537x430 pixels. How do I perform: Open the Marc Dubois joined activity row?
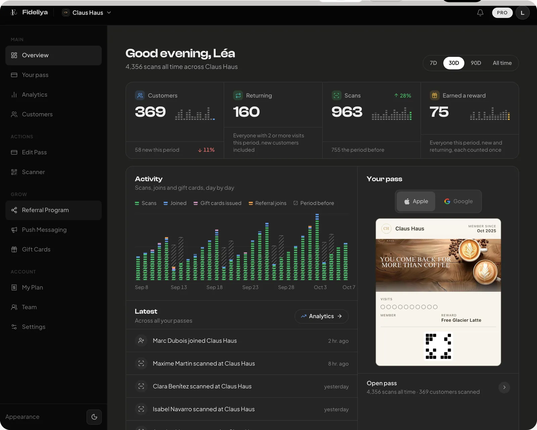tap(242, 341)
